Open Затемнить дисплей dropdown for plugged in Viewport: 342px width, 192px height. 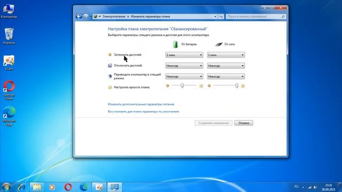pyautogui.click(x=226, y=55)
